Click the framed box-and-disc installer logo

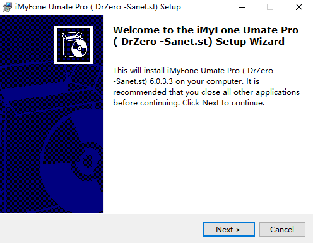(x=73, y=45)
